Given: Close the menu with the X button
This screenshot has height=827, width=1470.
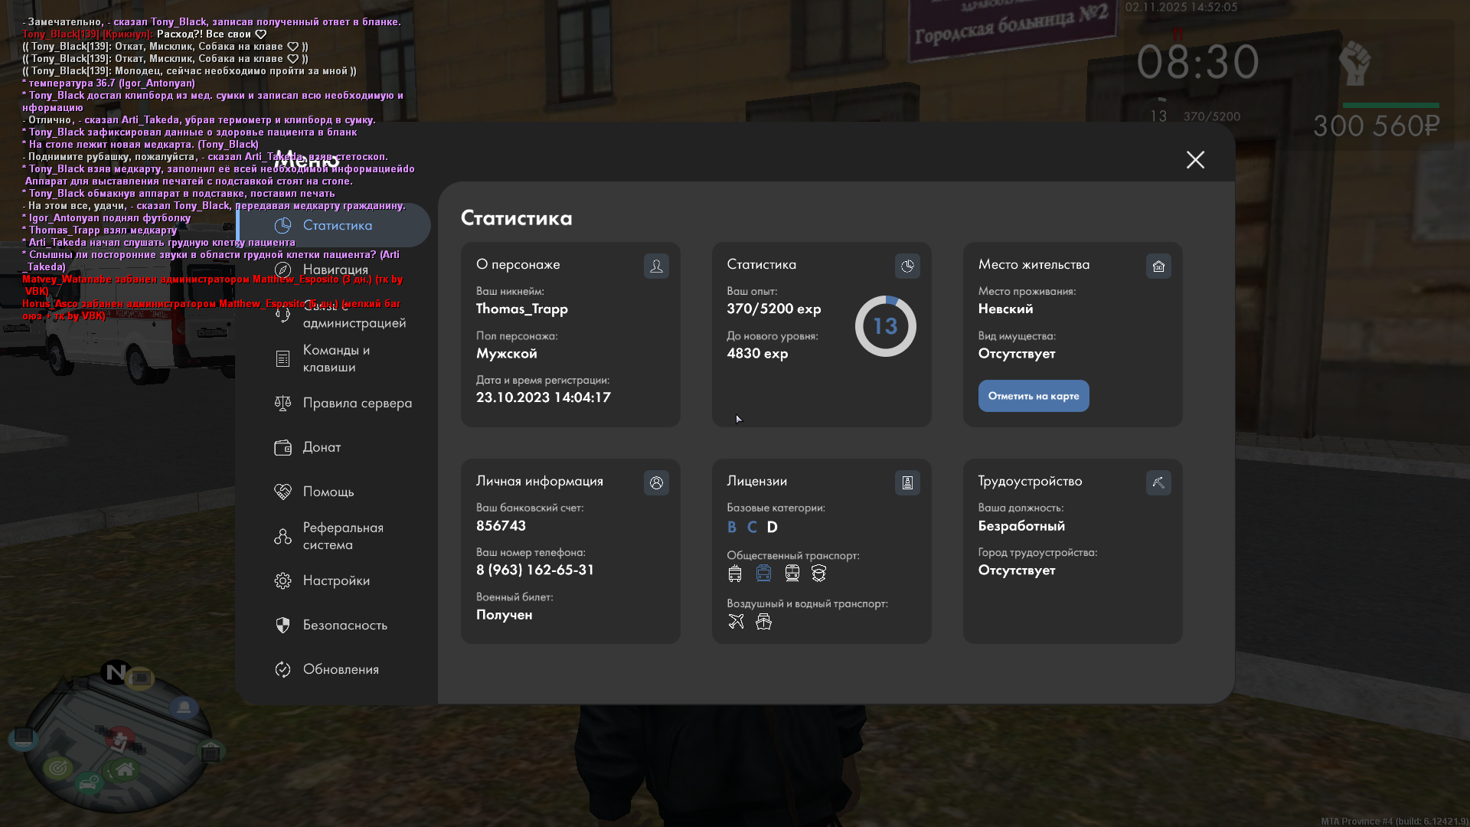Looking at the screenshot, I should (1195, 159).
